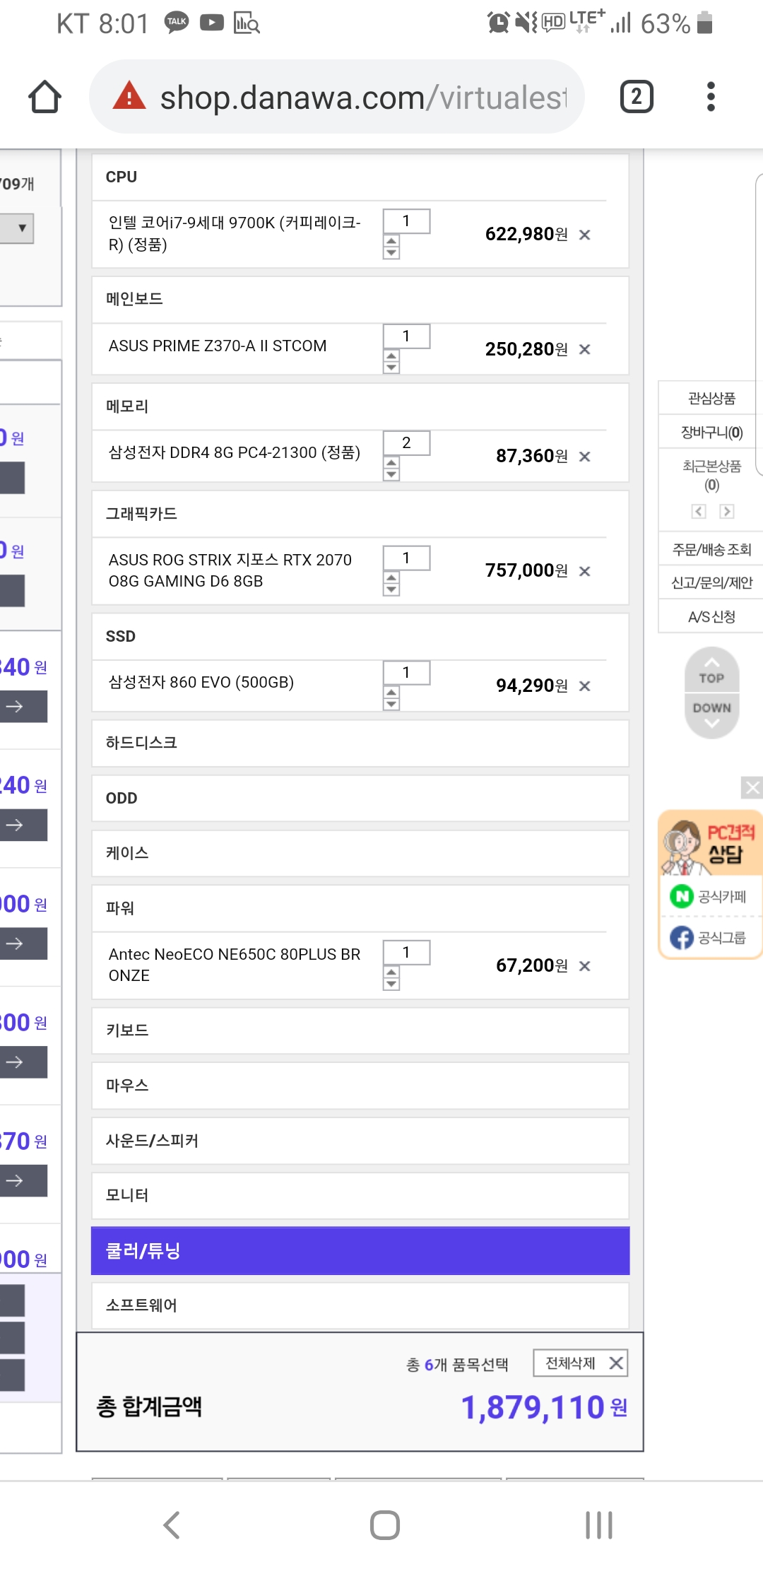This screenshot has width=763, height=1569.
Task: Open the 장바구니 cart link
Action: pyautogui.click(x=711, y=433)
